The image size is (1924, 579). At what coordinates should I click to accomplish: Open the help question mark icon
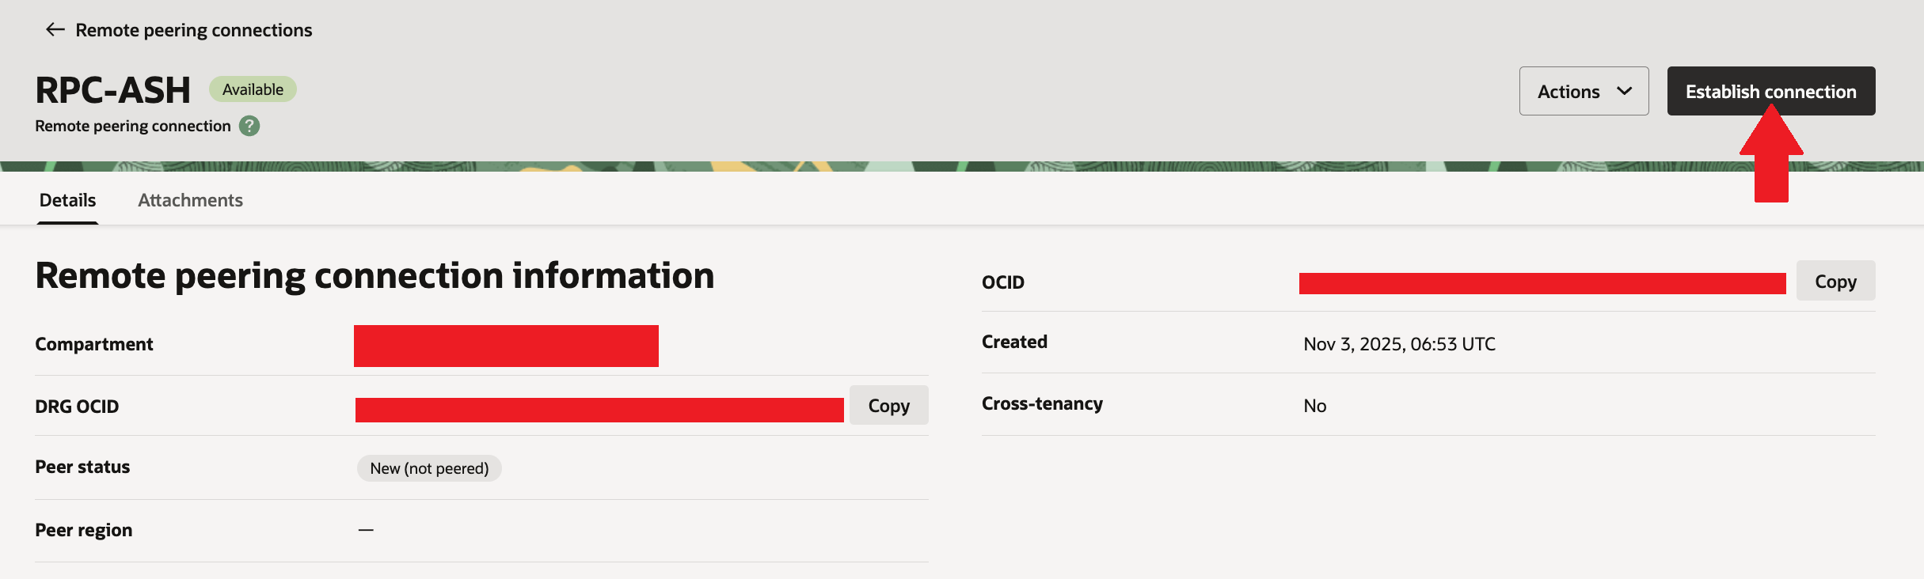[249, 126]
